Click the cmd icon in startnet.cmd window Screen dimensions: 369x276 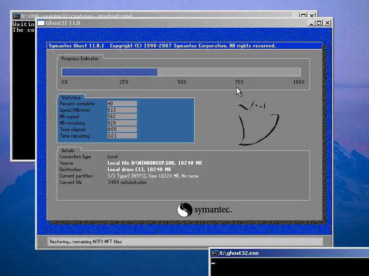(x=16, y=16)
